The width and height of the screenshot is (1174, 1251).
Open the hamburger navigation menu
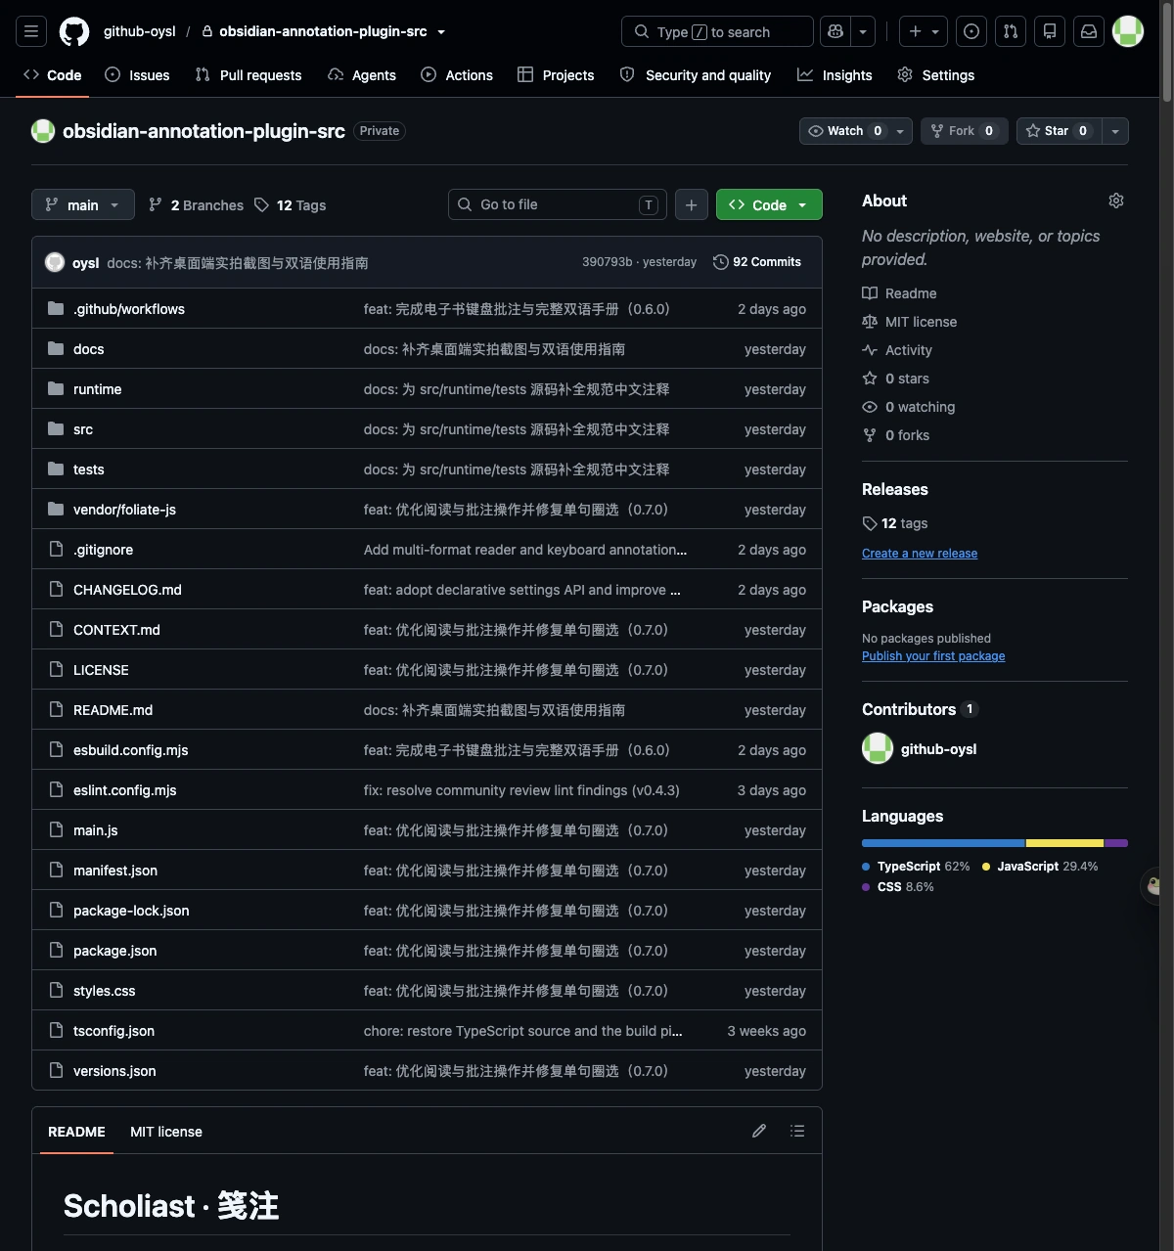point(31,31)
